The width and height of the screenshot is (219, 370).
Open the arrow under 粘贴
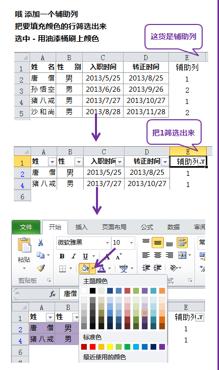[24, 269]
